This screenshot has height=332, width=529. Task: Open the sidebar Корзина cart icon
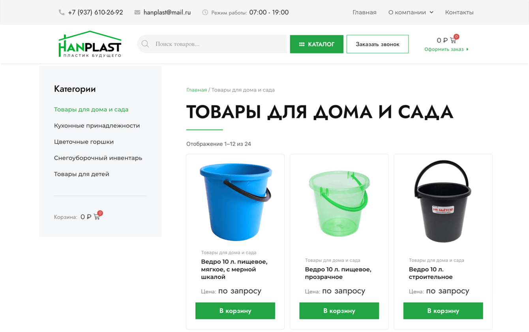coord(97,216)
